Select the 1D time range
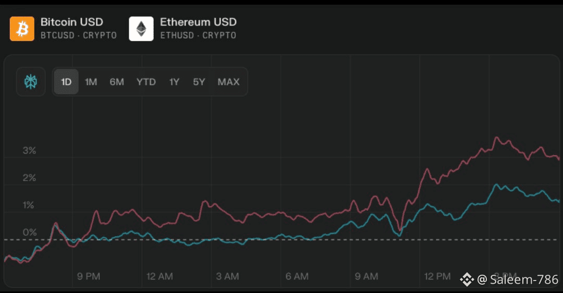 [x=66, y=82]
